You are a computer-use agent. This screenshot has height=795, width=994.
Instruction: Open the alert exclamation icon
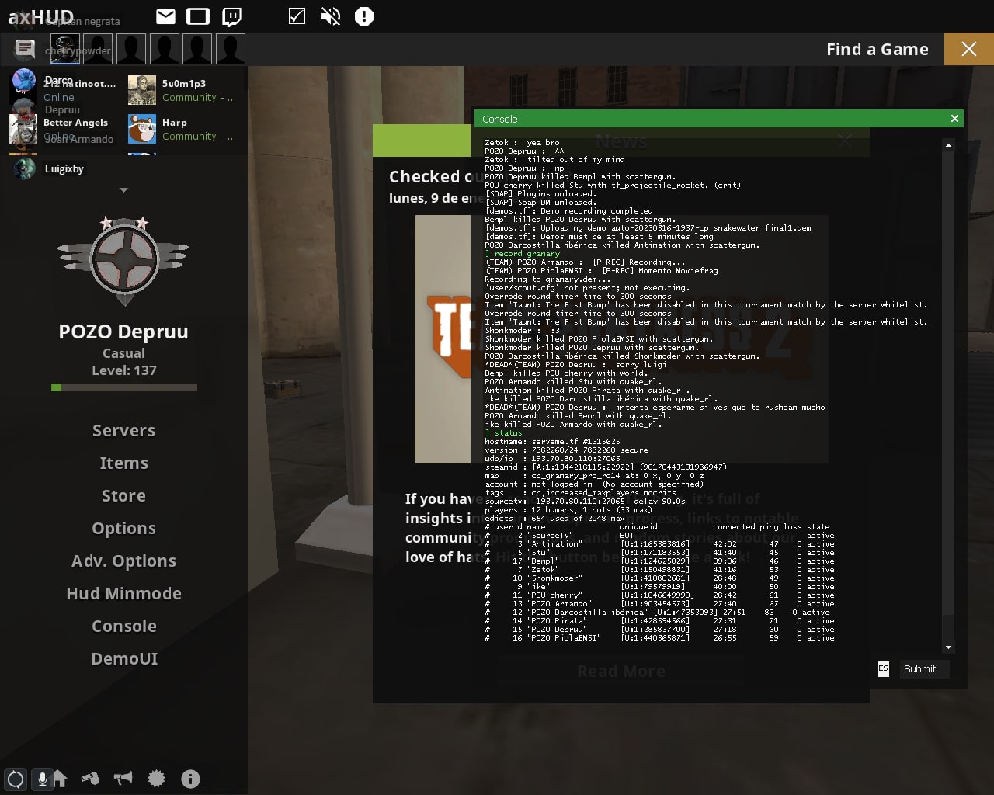[363, 16]
